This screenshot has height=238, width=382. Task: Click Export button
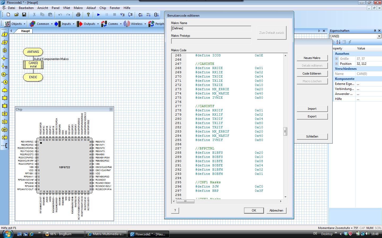click(x=312, y=116)
